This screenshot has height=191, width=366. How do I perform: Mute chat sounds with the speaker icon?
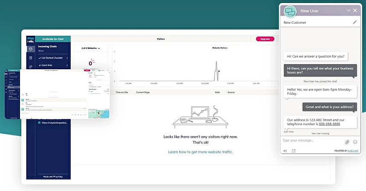pos(285,151)
